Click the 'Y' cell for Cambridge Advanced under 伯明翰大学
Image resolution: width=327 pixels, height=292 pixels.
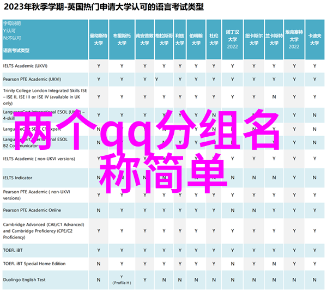[x=196, y=231]
